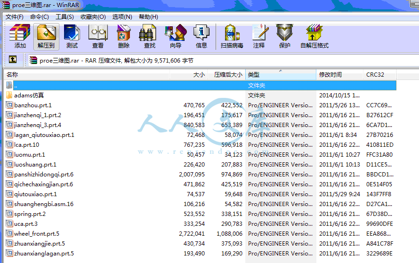Open the 收藏夹(O) menu
Image resolution: width=419 pixels, height=263 pixels.
click(93, 17)
